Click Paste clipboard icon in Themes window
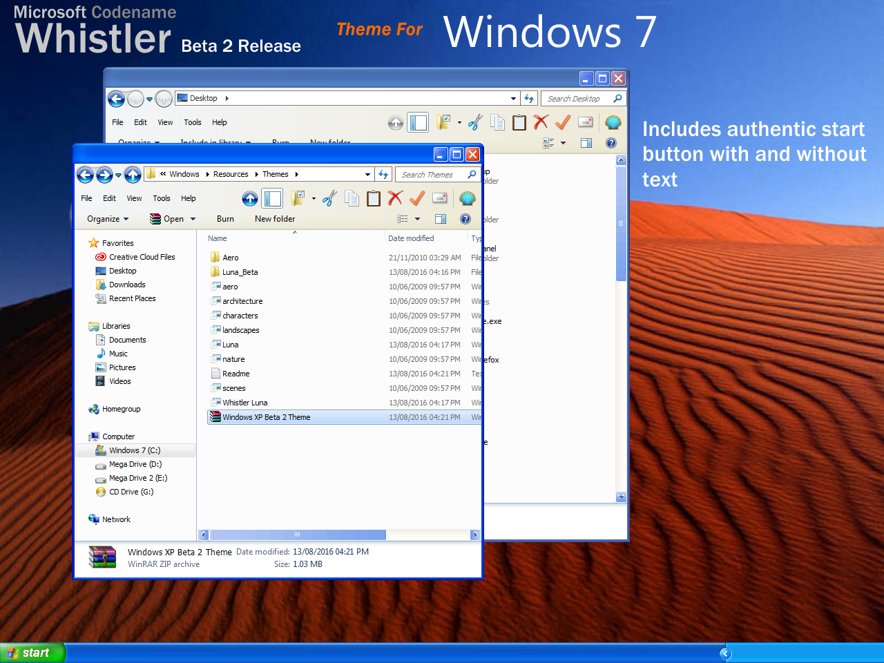884x663 pixels. pyautogui.click(x=374, y=199)
